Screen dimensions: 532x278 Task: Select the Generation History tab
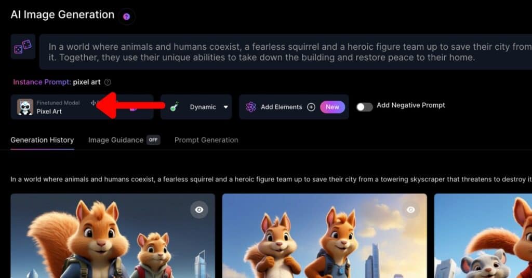(x=42, y=140)
